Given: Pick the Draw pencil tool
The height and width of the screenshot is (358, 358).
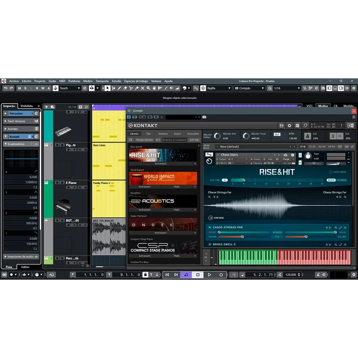Looking at the screenshot, I should coord(119,88).
